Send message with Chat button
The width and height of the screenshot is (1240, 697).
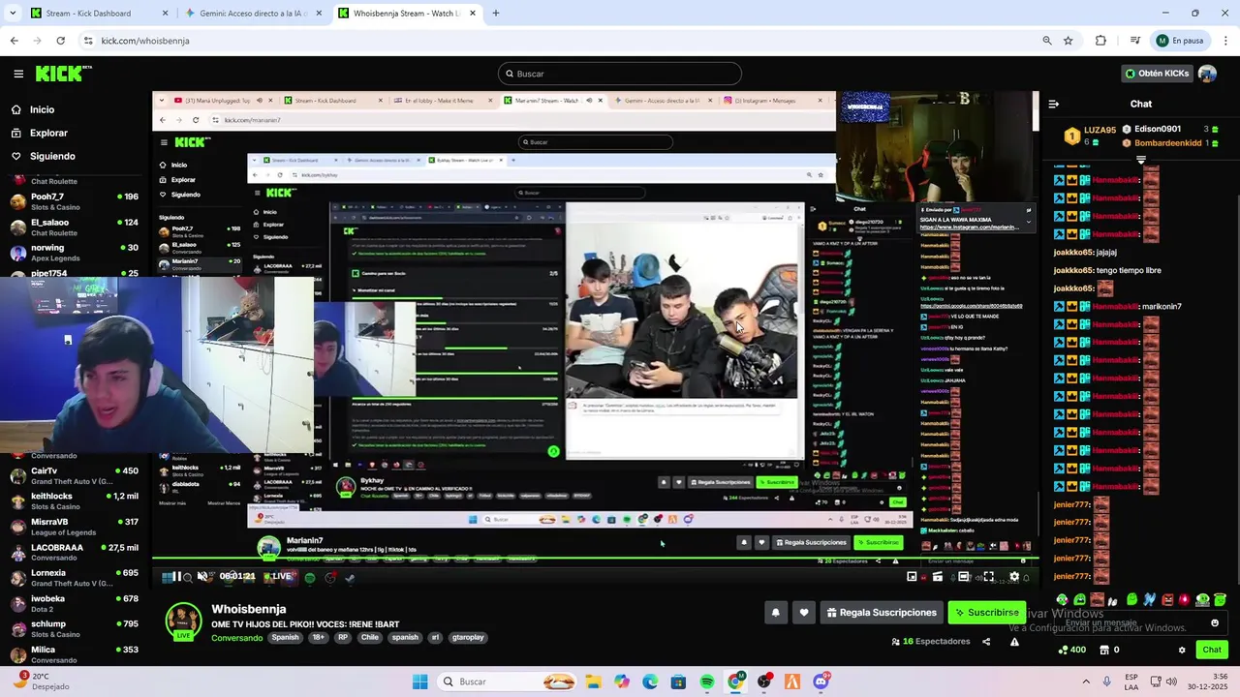coord(1212,650)
